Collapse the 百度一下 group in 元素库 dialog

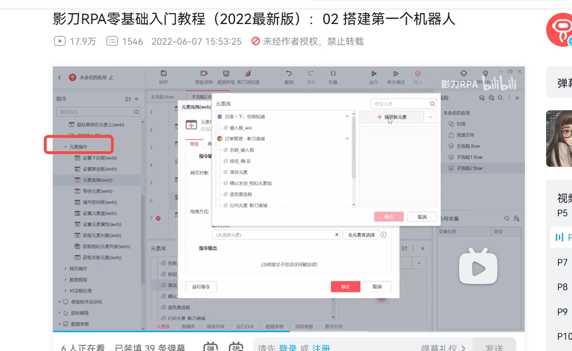pos(347,116)
